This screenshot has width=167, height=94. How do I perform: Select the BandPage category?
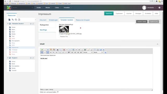coord(47,30)
